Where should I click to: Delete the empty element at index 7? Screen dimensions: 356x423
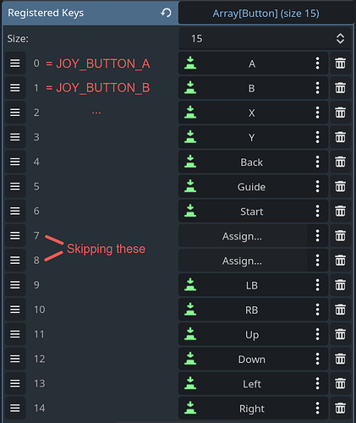pyautogui.click(x=340, y=236)
